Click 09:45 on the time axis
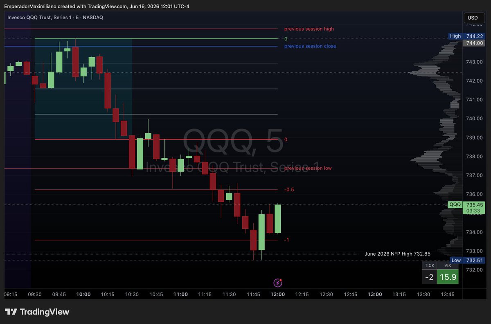Screen dimensions: 491x324 click(x=59, y=295)
